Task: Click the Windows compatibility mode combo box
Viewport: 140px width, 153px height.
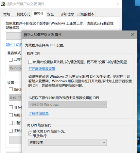Action: 15,68
